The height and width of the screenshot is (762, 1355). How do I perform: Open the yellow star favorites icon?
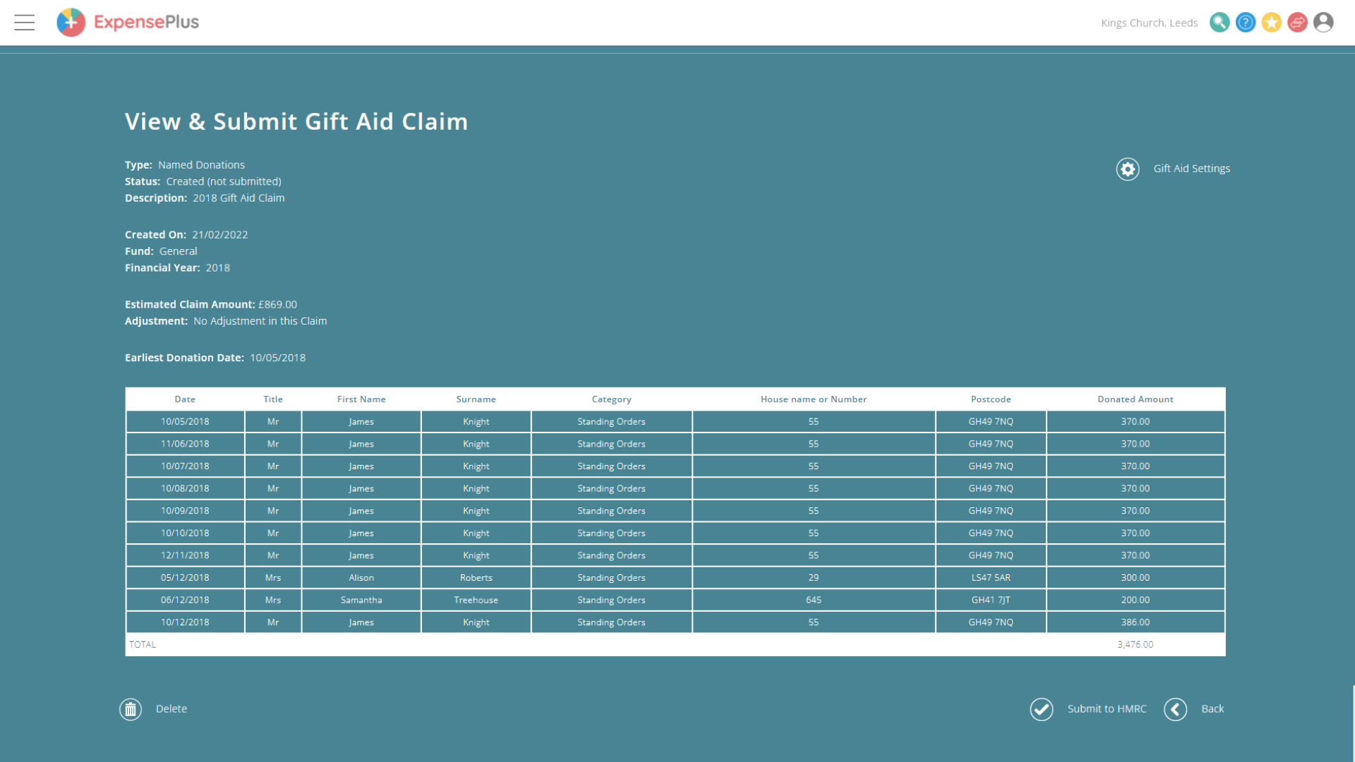(x=1272, y=23)
